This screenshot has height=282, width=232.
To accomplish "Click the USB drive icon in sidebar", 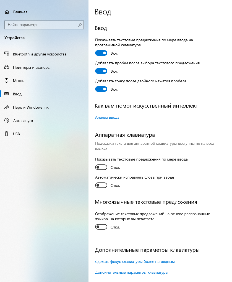I will point(7,134).
